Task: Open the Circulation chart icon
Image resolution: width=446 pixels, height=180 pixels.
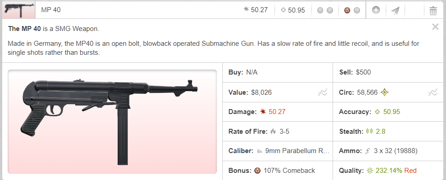Action: (433, 93)
